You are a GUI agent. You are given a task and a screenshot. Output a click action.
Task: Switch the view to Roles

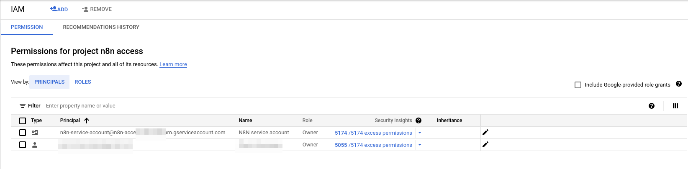click(x=83, y=82)
